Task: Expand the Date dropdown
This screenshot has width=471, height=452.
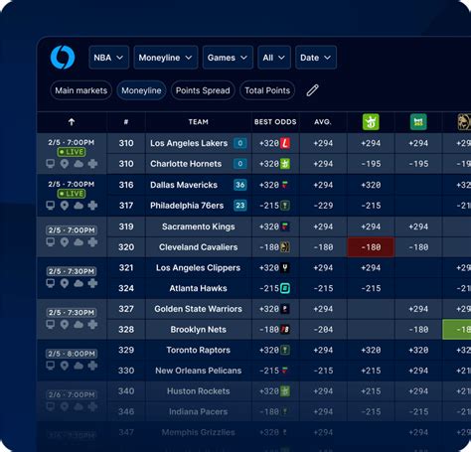Action: pos(316,58)
